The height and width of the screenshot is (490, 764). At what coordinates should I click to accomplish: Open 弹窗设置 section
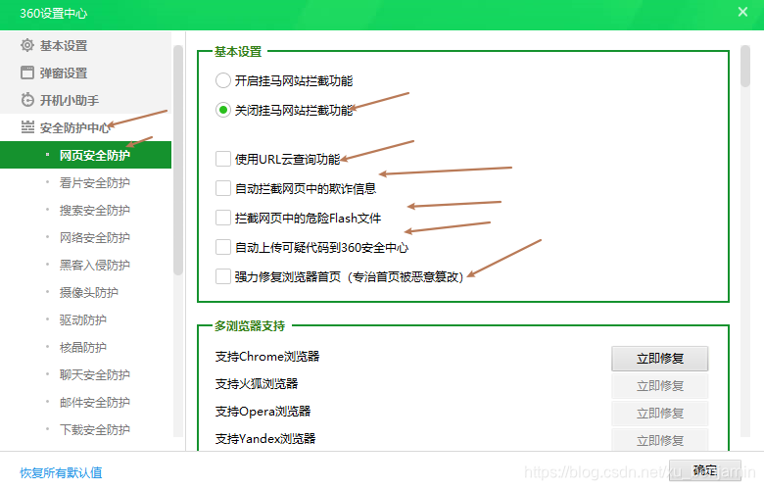pos(86,73)
